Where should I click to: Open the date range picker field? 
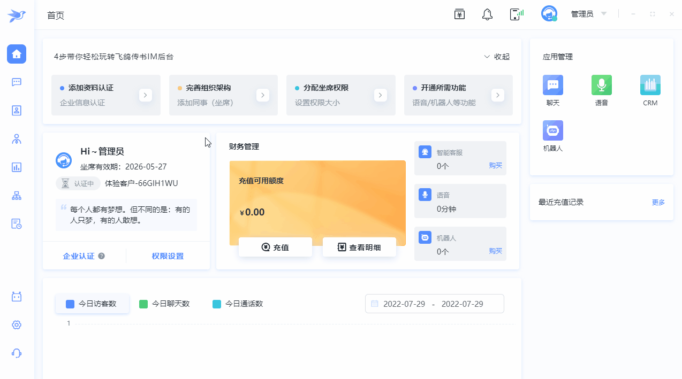click(434, 304)
